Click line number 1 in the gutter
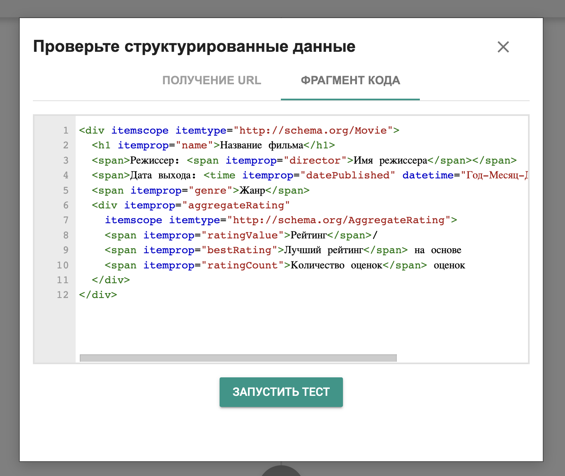This screenshot has width=565, height=476. (x=65, y=131)
